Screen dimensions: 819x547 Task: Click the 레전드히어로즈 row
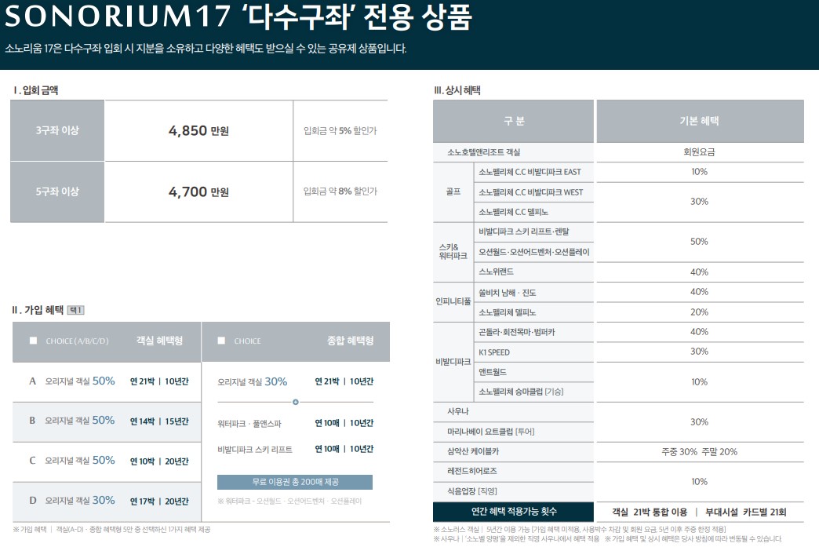(513, 471)
